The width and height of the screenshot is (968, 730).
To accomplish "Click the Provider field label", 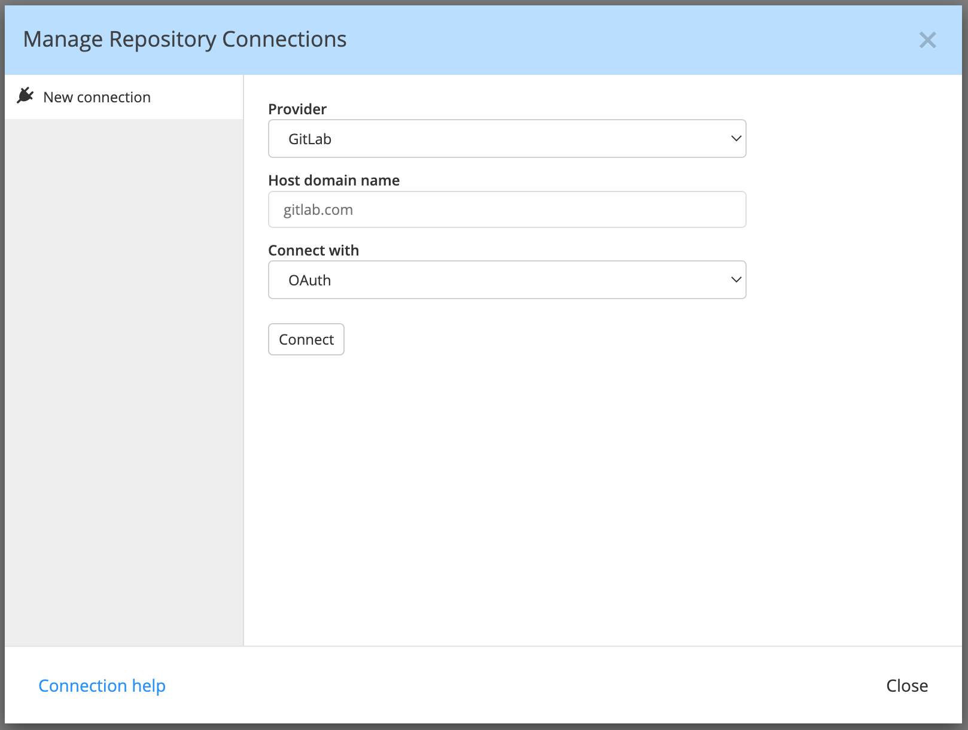I will 297,109.
